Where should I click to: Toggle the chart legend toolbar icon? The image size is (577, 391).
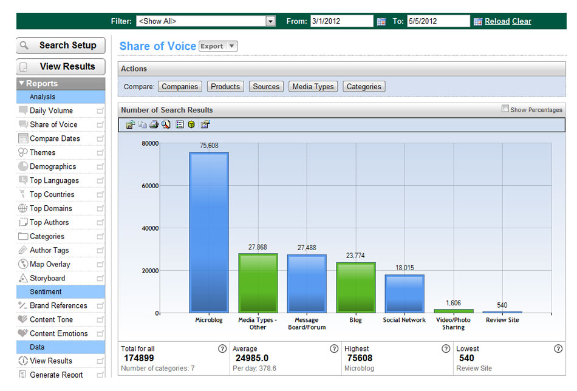pos(180,124)
